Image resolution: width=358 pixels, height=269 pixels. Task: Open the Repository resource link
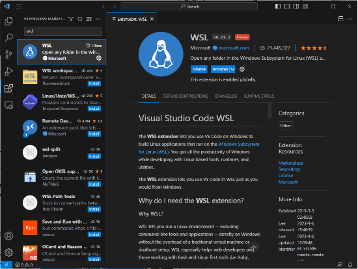pyautogui.click(x=289, y=169)
